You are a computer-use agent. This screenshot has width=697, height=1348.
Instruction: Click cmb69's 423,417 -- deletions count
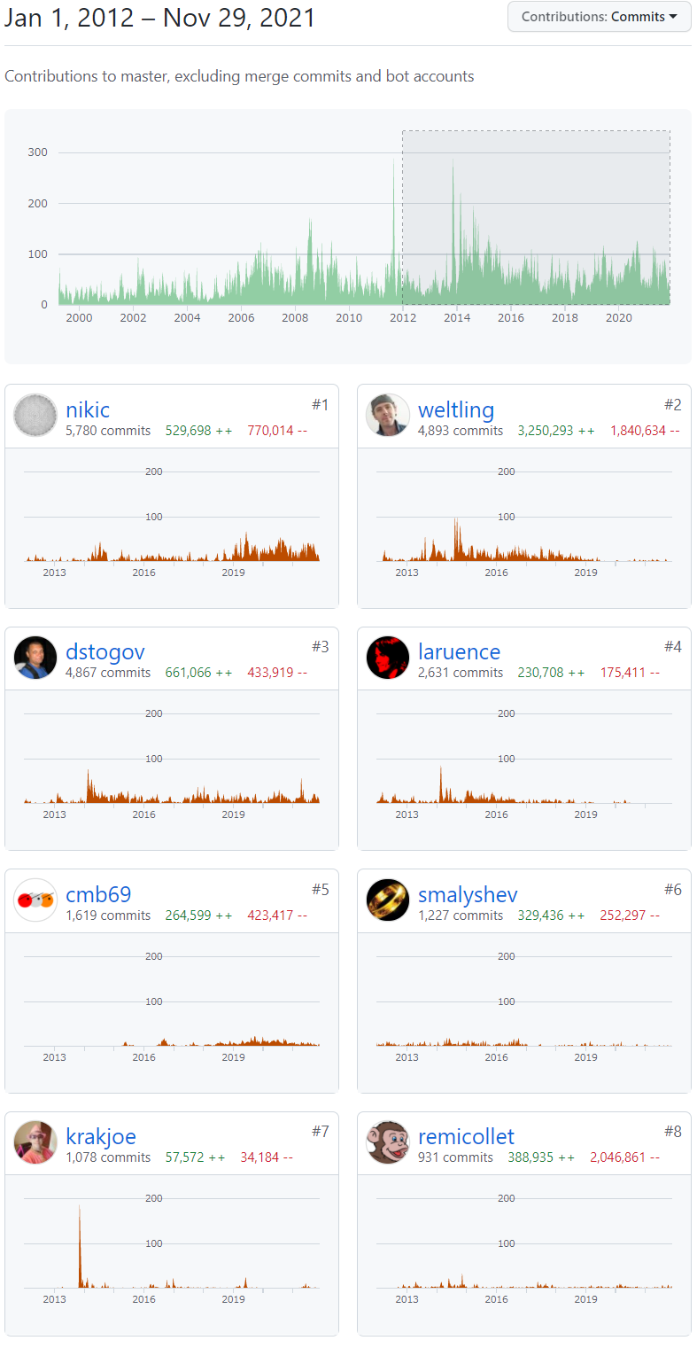(x=277, y=916)
